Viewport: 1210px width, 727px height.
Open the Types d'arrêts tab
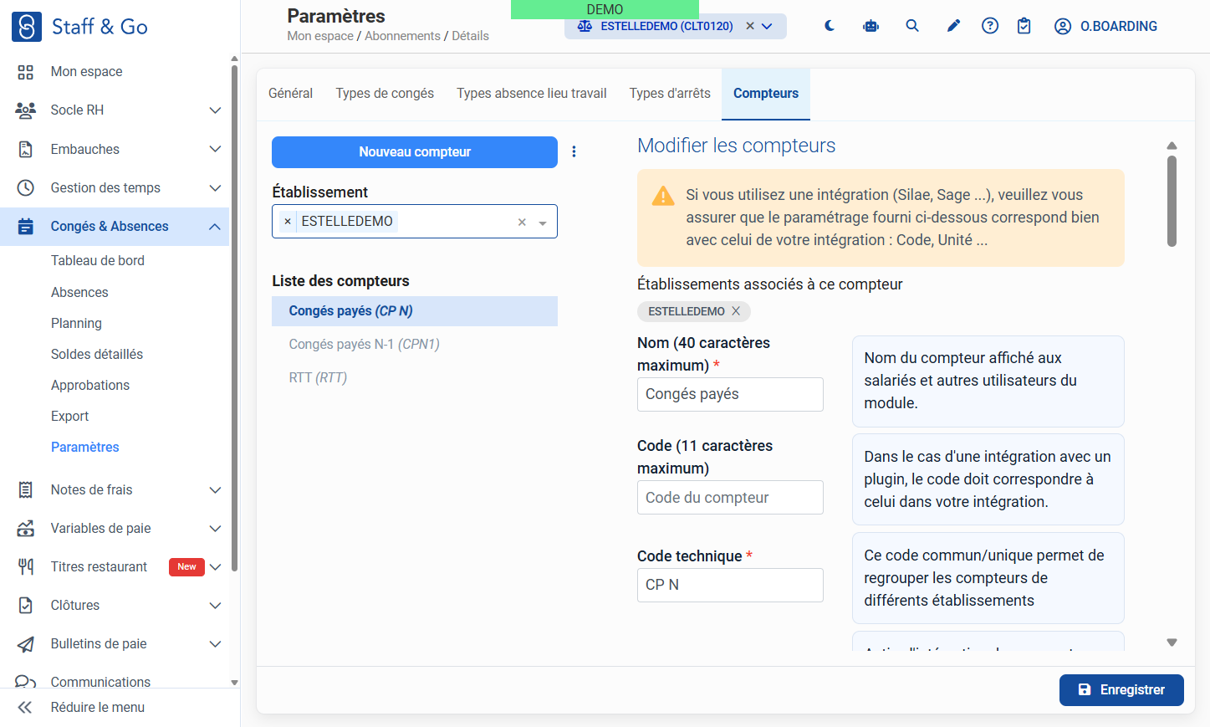coord(670,94)
